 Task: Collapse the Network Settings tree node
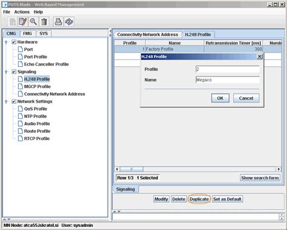coord(6,101)
